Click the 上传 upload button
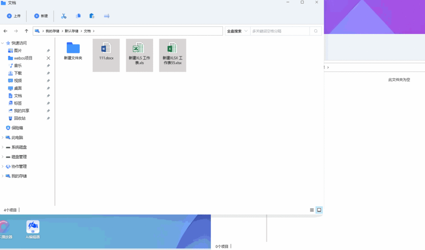 coord(14,16)
